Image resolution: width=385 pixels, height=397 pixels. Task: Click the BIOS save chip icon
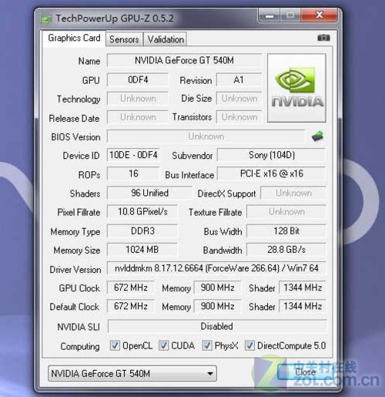tap(318, 136)
